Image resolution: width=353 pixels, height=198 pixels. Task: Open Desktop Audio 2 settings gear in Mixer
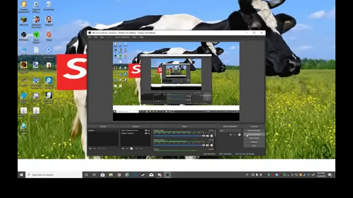(212, 145)
